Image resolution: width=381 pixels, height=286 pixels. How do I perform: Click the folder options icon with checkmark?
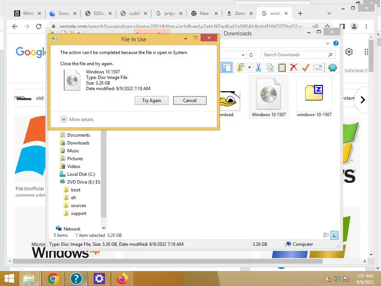[241, 67]
